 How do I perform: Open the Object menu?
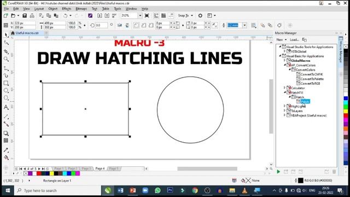click(x=53, y=9)
